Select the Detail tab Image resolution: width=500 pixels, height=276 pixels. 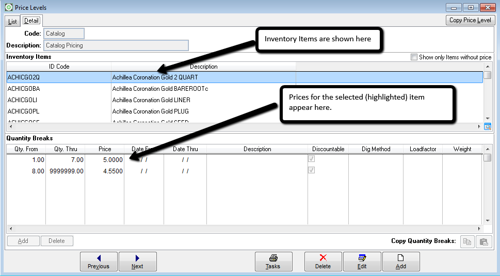(x=31, y=21)
